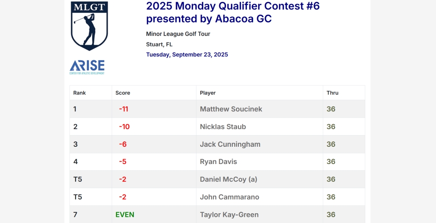Viewport: 436px width, 223px height.
Task: Sort by the Score column header
Action: 123,93
